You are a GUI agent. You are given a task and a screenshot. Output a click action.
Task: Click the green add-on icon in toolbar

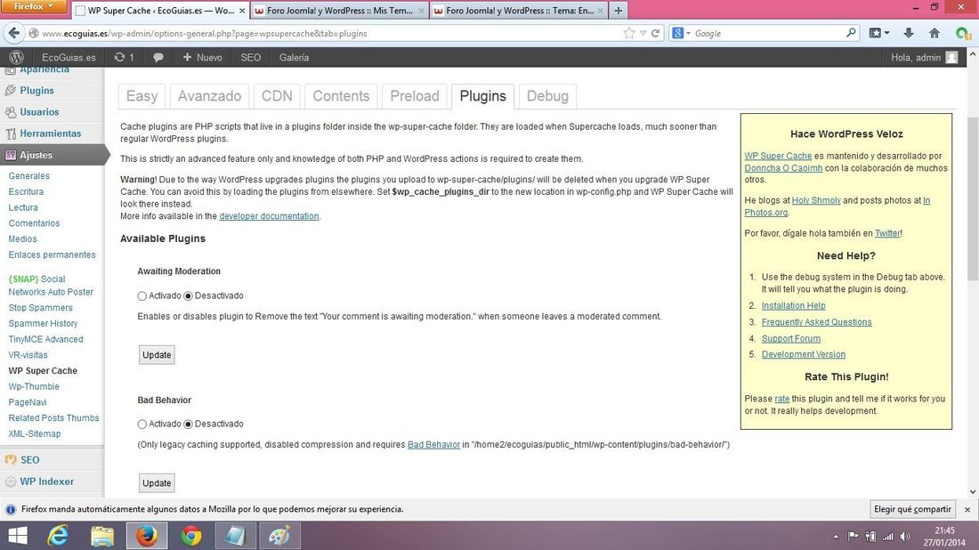tap(963, 33)
